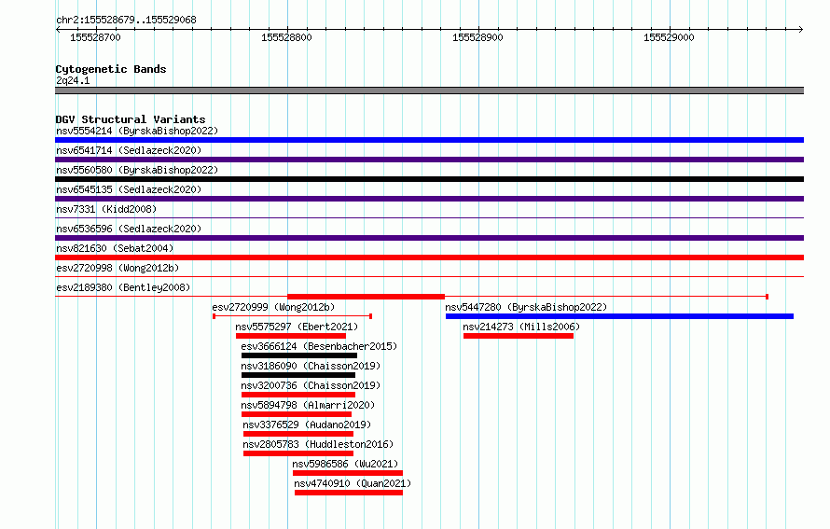The width and height of the screenshot is (830, 529).
Task: Click the nsv5560580 (ByrskaBishop2022) label
Action: pos(137,170)
